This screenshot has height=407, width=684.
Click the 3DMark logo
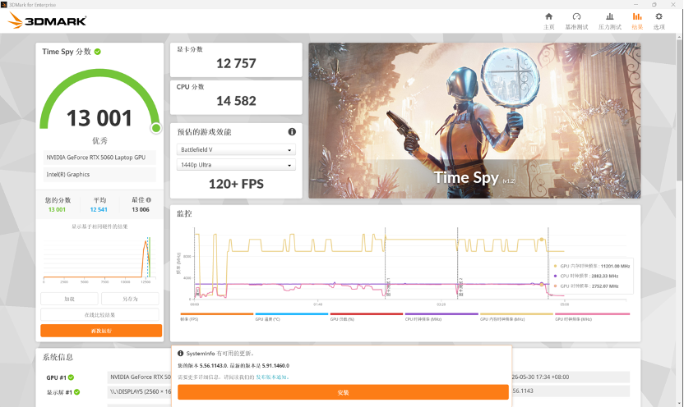pyautogui.click(x=47, y=21)
